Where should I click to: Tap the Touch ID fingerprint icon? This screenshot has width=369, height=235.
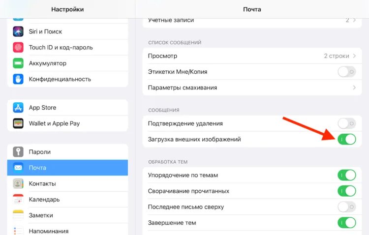[x=19, y=47]
